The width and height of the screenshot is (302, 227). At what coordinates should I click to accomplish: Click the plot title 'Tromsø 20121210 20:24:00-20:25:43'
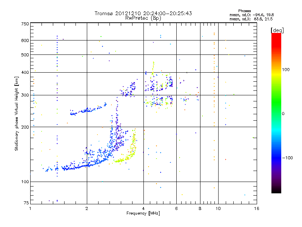click(143, 13)
